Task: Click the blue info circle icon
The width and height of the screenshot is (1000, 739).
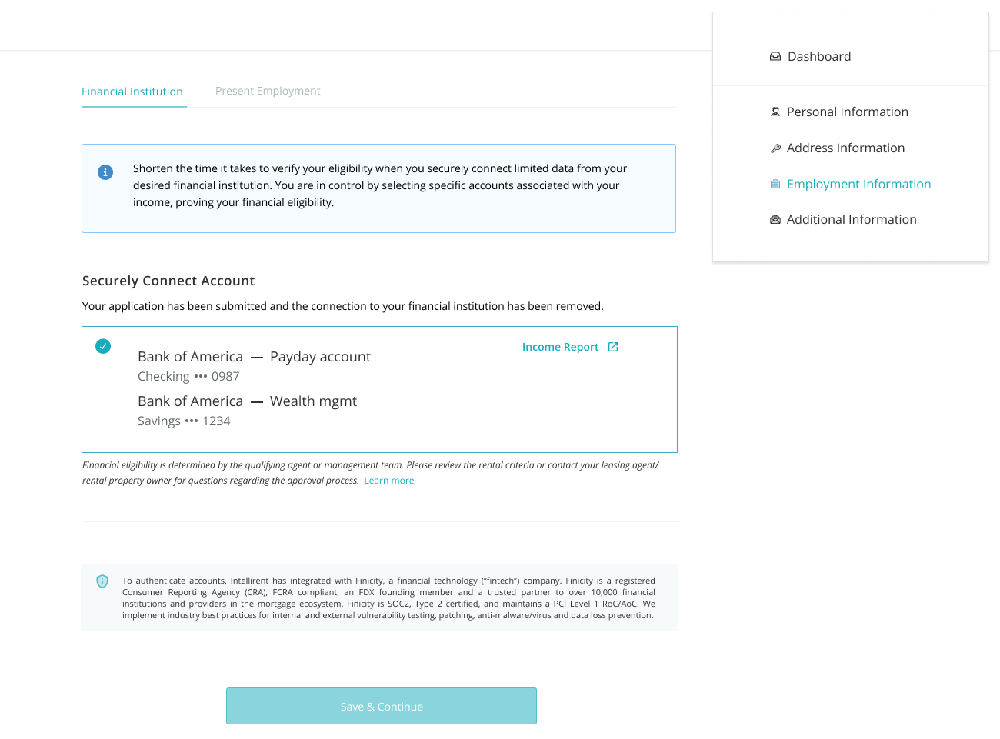Action: click(105, 172)
